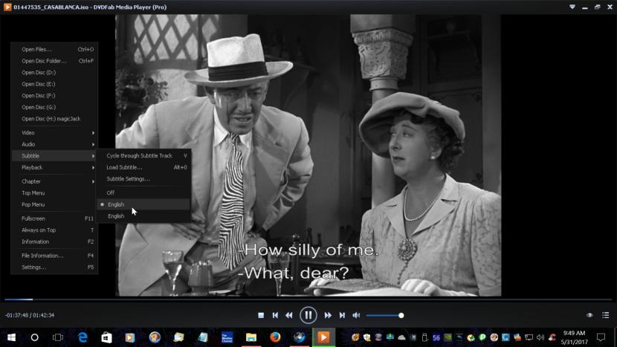The image size is (617, 347).
Task: Open the Windows Start menu
Action: coord(11,337)
